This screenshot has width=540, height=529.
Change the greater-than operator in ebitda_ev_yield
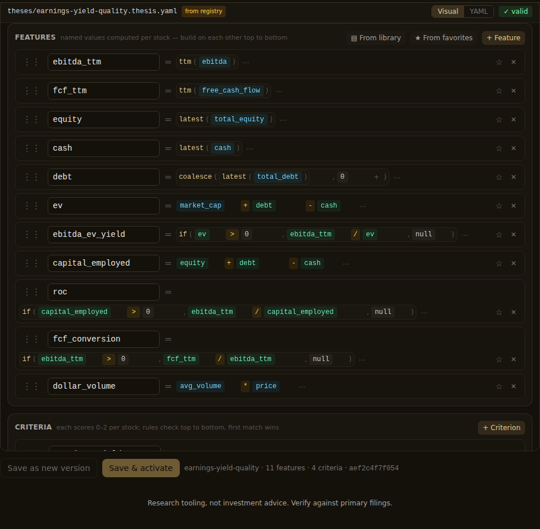coord(232,235)
